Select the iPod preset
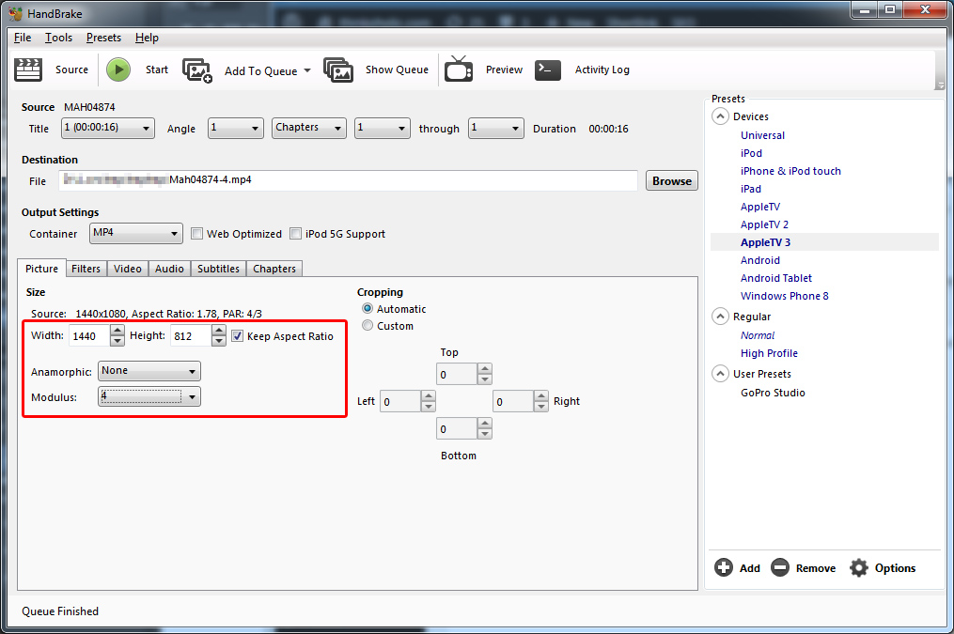 751,153
